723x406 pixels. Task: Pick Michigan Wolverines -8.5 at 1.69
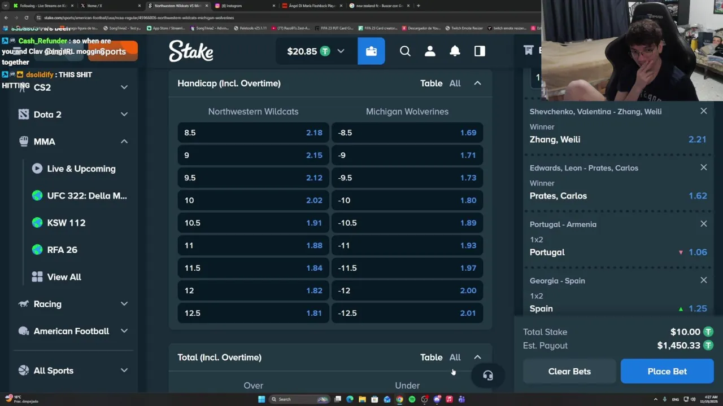tap(407, 133)
